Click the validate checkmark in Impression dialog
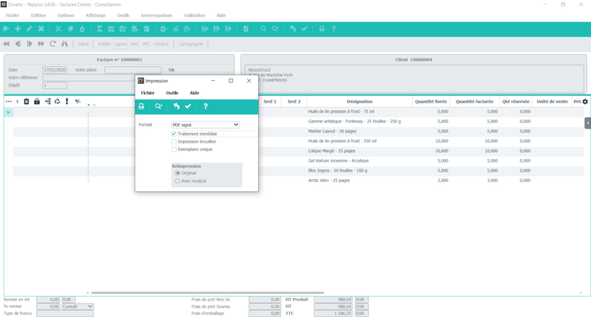Screen dimensions: 591x317 coord(188,106)
